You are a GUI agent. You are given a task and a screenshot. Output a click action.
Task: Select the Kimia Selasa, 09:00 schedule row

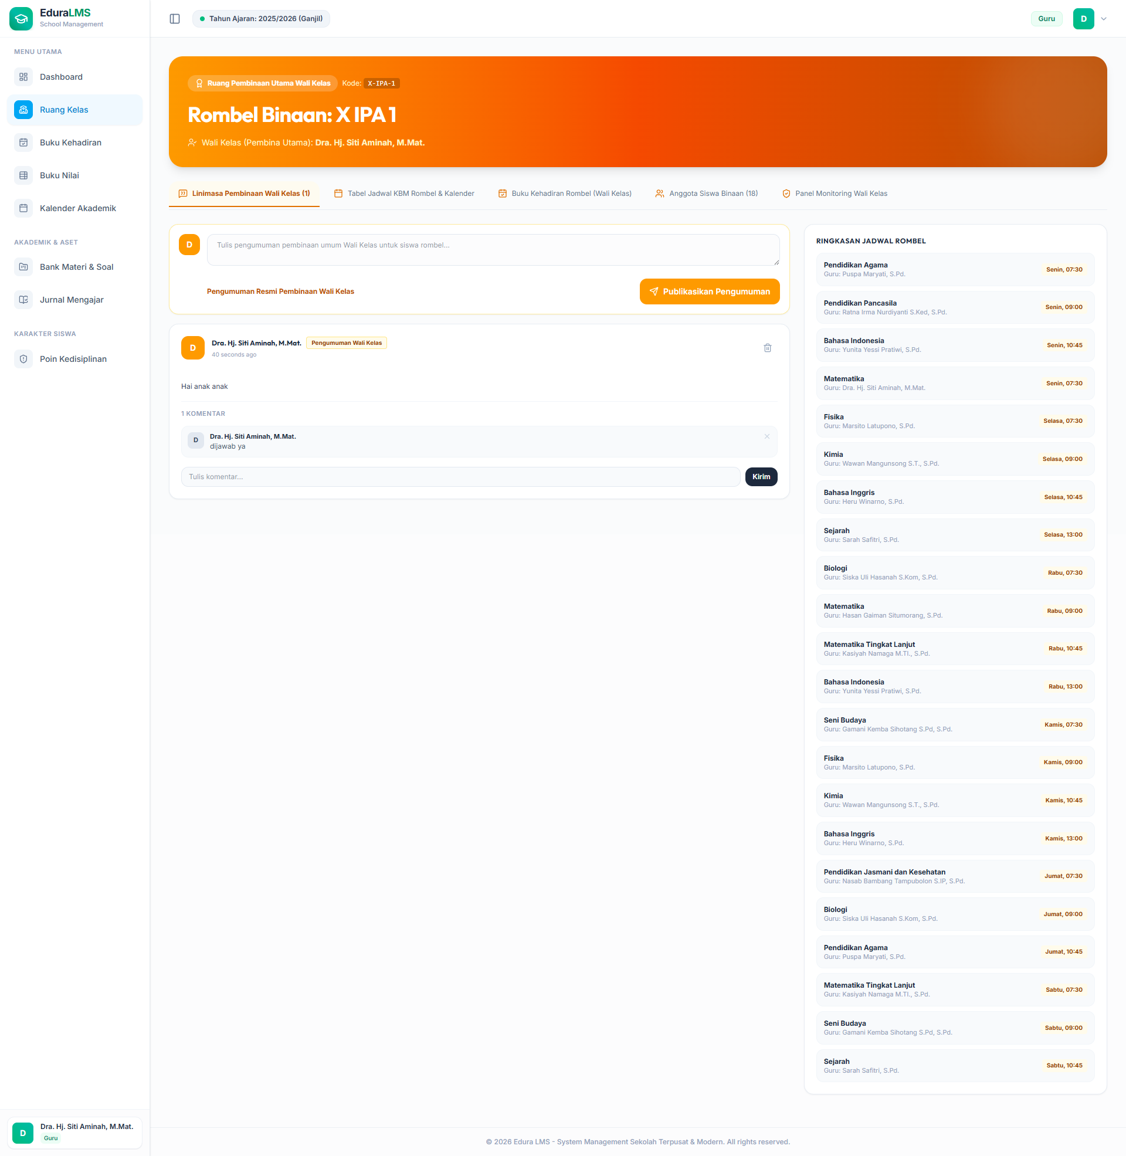(x=955, y=459)
